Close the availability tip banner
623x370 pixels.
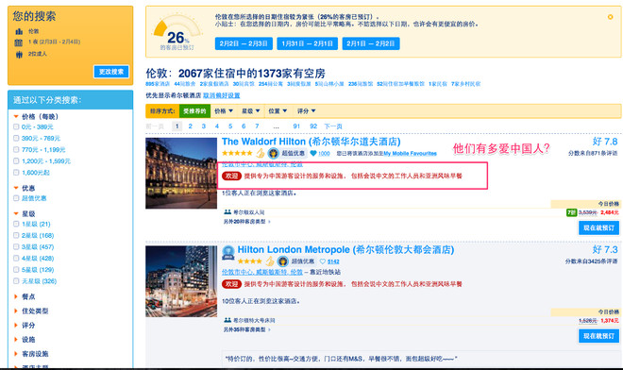click(x=610, y=17)
